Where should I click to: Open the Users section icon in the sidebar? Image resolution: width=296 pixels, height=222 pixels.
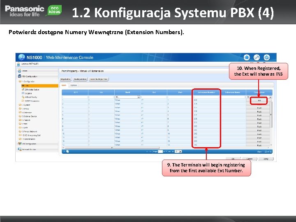[19, 71]
